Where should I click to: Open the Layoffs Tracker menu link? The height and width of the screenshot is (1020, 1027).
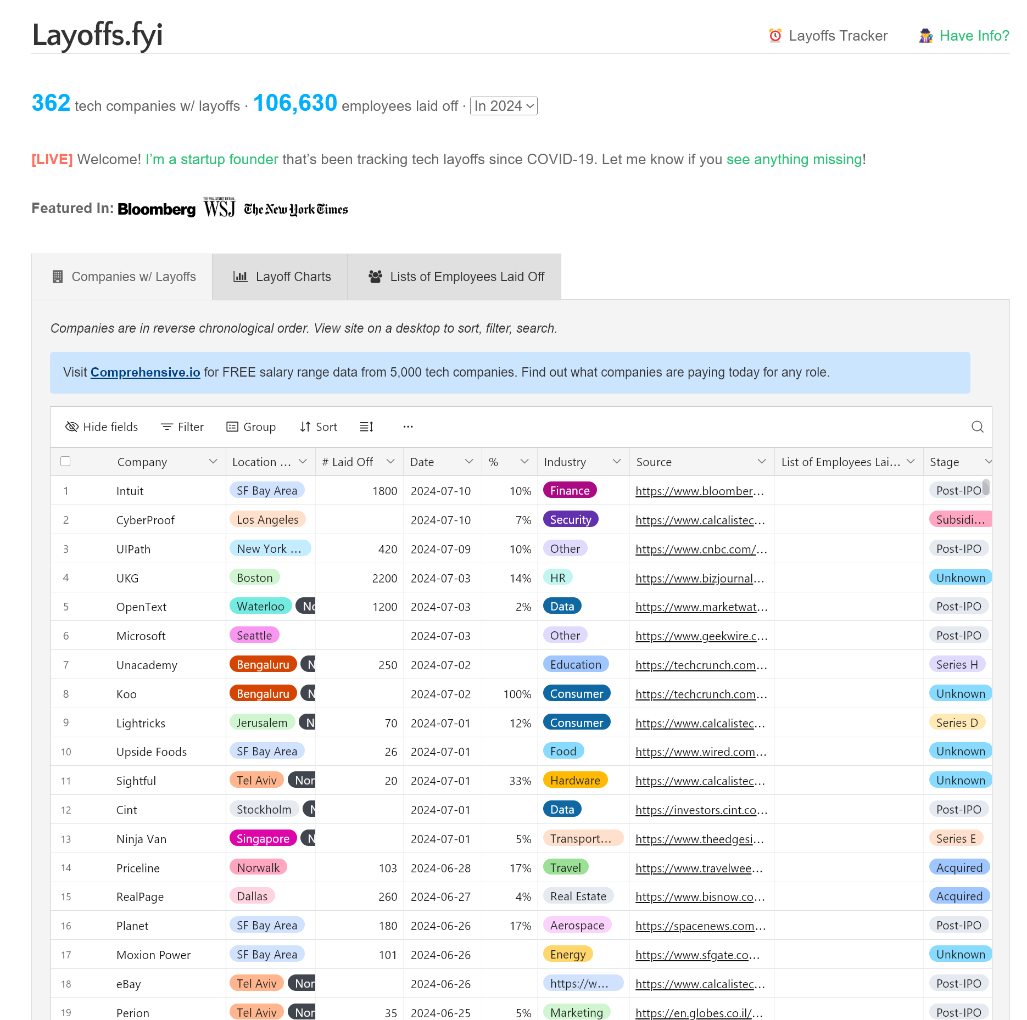tap(828, 36)
